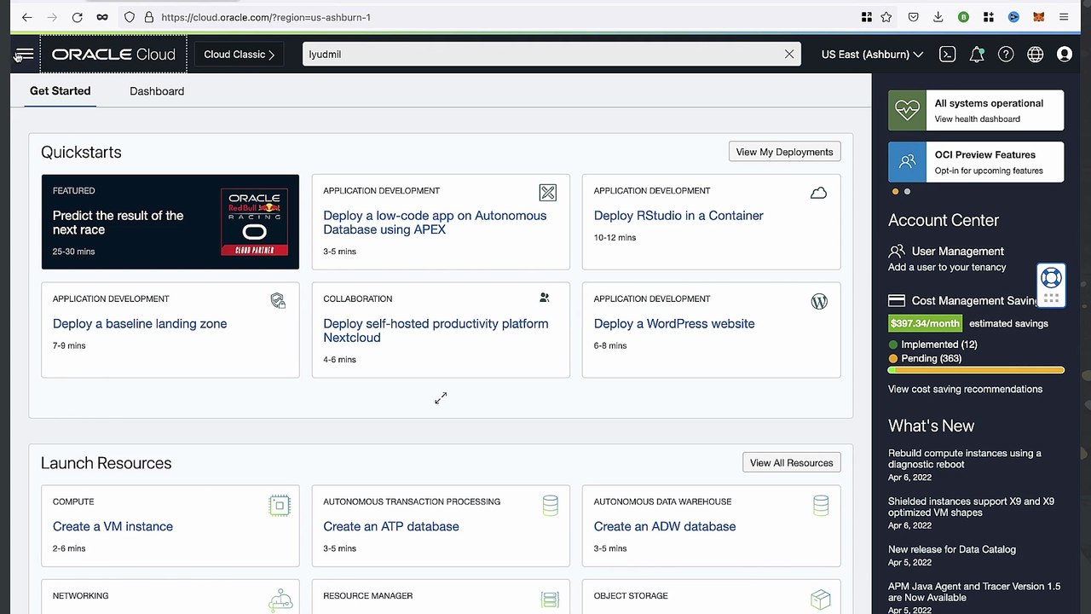The height and width of the screenshot is (614, 1091).
Task: Open Deploy self-hosted productivity platform Nextcloud
Action: (x=436, y=331)
